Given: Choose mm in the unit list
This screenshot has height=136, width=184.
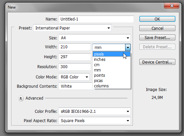Looking at the screenshot, I should click(112, 70).
